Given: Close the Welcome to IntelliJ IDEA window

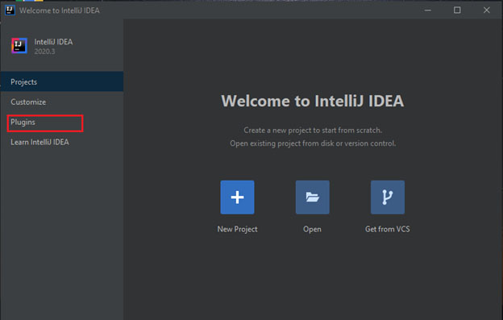Looking at the screenshot, I should [487, 10].
